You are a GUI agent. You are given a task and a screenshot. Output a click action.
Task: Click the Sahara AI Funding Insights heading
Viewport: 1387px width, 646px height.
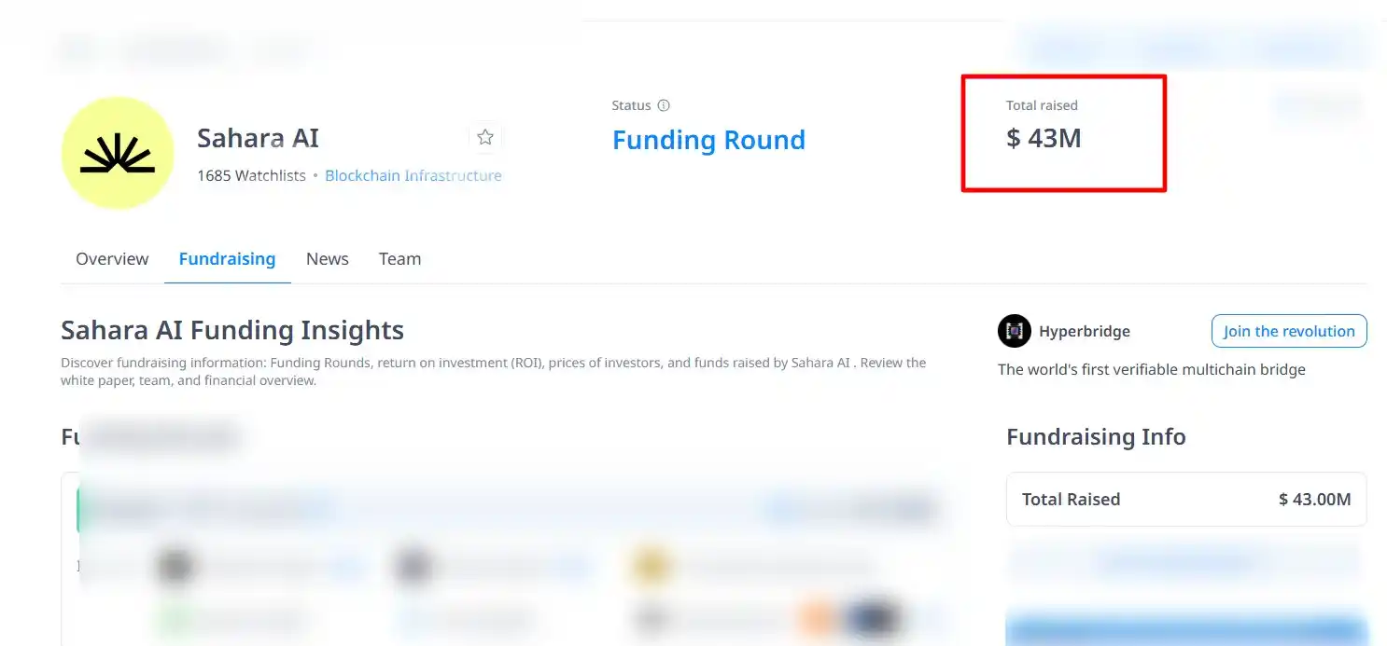(232, 330)
